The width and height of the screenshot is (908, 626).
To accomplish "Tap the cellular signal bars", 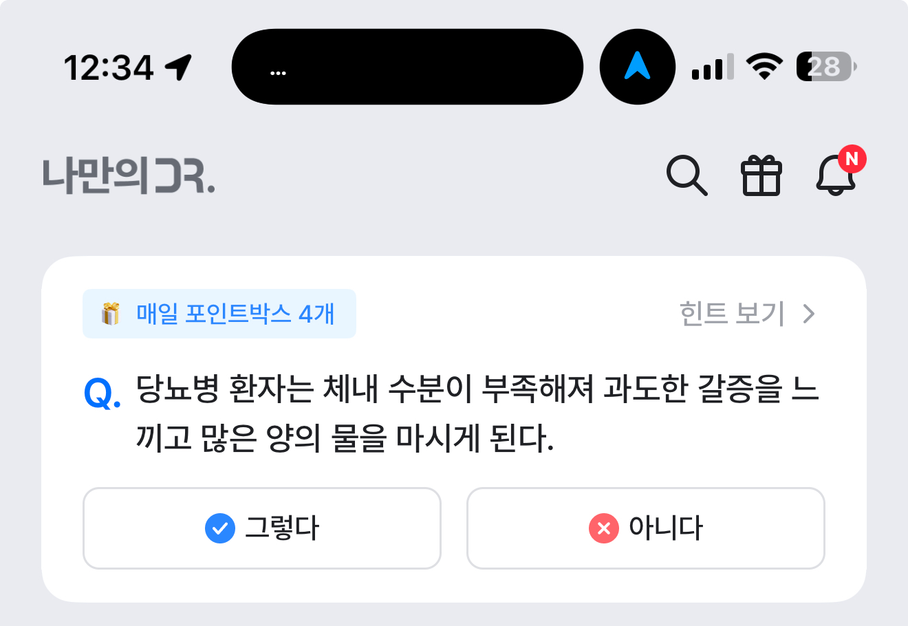I will [x=713, y=67].
